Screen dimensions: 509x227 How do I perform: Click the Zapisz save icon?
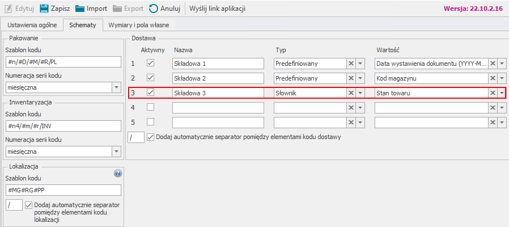[44, 9]
